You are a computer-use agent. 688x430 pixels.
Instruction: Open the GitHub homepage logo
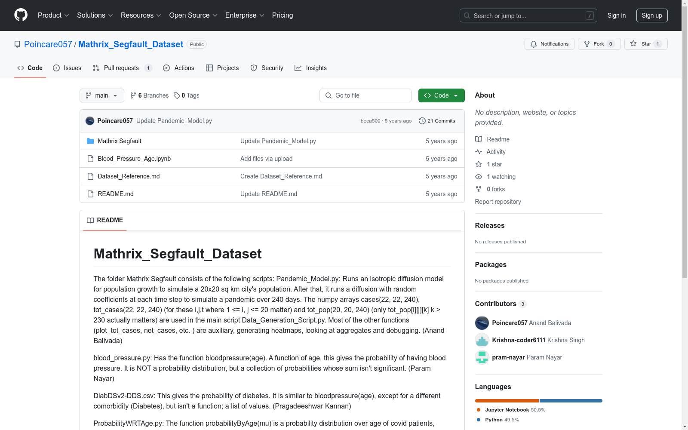[x=21, y=15]
